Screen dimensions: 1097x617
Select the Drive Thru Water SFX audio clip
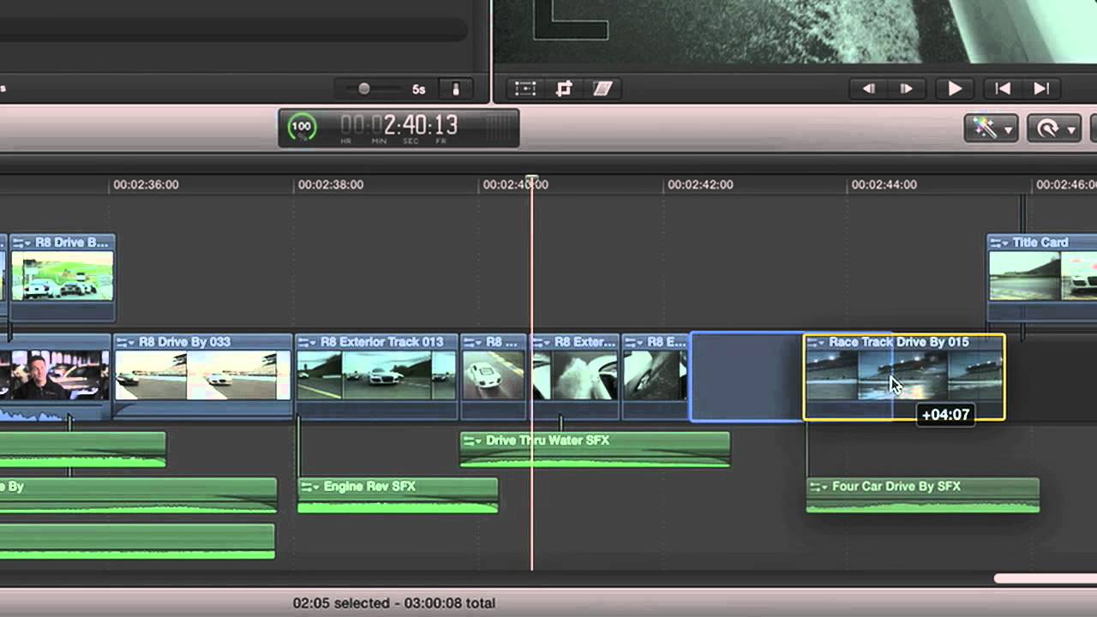pyautogui.click(x=595, y=450)
